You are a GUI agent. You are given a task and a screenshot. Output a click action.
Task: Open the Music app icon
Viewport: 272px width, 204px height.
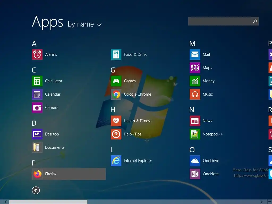pos(195,94)
